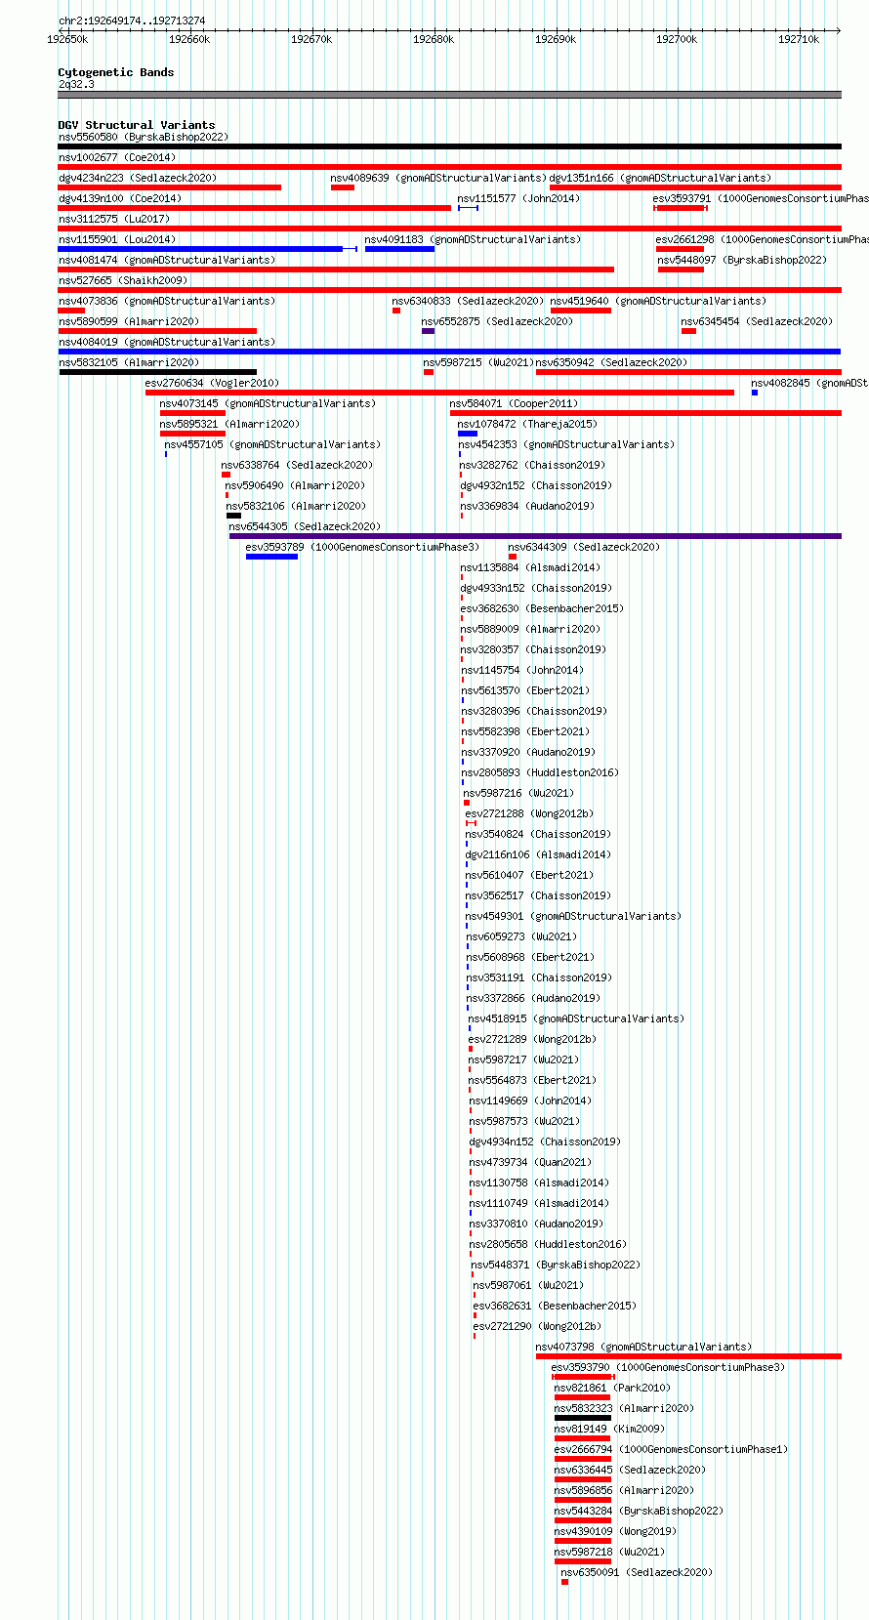Click nsv5448097 (ByrskaBishop2022) label

pyautogui.click(x=742, y=261)
